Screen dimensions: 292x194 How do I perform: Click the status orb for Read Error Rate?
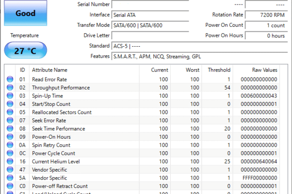[10, 79]
